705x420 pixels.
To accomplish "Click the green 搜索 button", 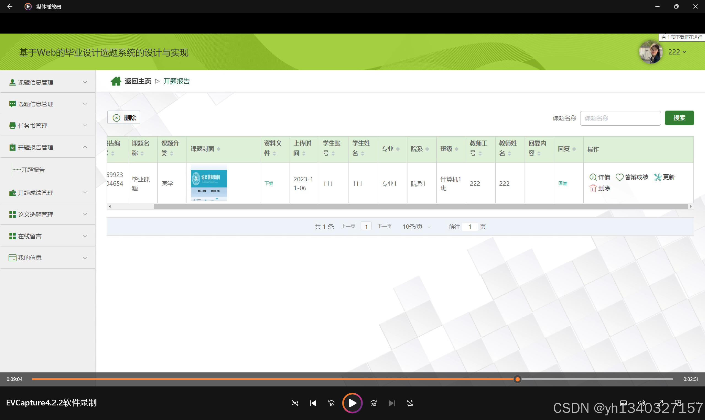I will (x=679, y=118).
